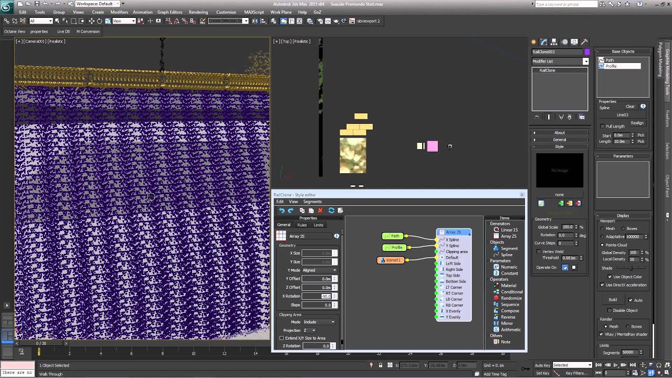Click the Clear spline button
This screenshot has height=378, width=672.
[629, 107]
